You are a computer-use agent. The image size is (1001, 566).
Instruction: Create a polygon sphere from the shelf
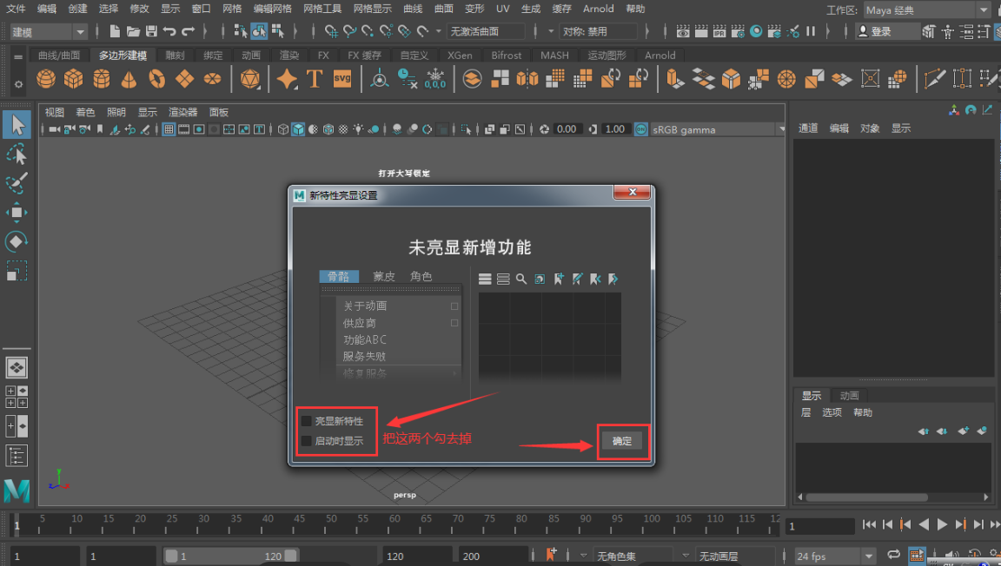[x=46, y=79]
